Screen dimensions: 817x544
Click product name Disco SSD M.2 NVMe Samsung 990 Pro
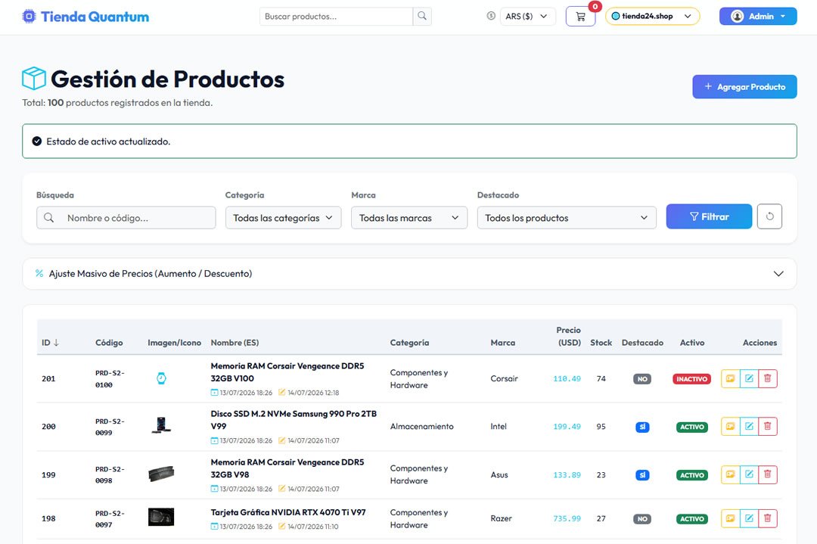[294, 420]
